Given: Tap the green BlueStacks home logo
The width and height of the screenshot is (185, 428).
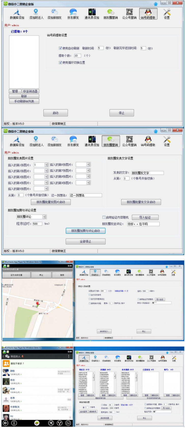Looking at the screenshot, I should pos(37,423).
